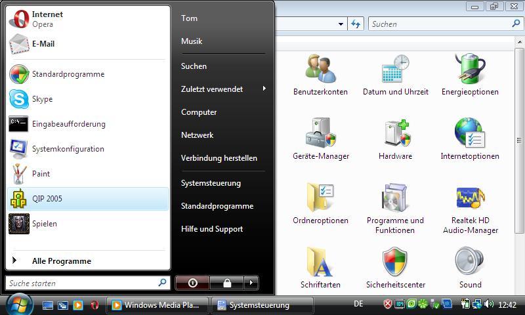525x315 pixels.
Task: Open Standardprogramme in right dark pane
Action: coord(217,206)
